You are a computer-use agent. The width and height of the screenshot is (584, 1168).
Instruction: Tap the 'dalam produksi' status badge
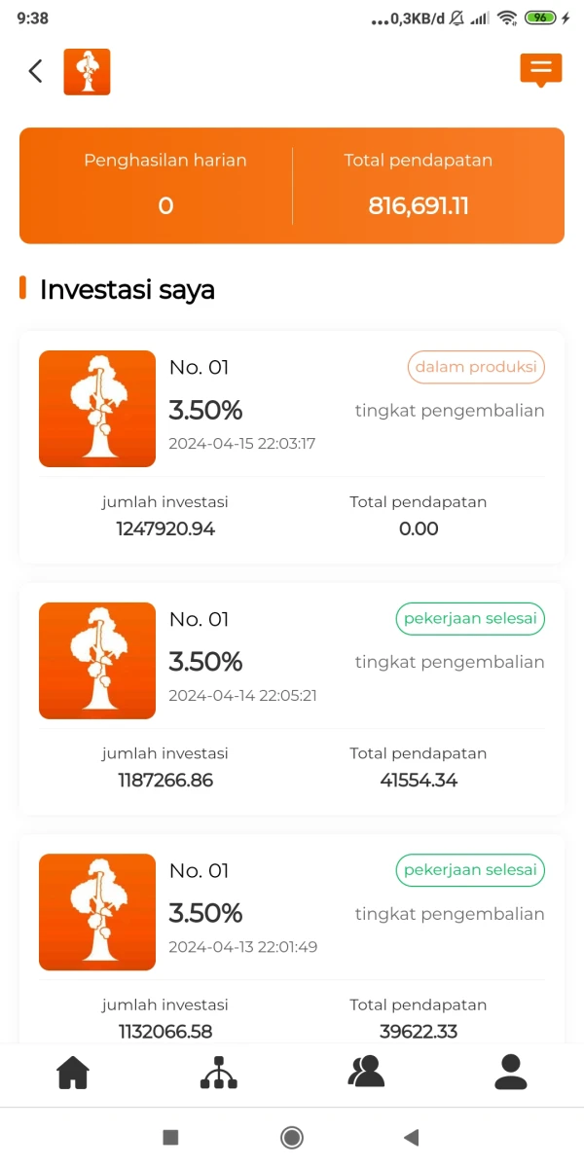click(476, 367)
